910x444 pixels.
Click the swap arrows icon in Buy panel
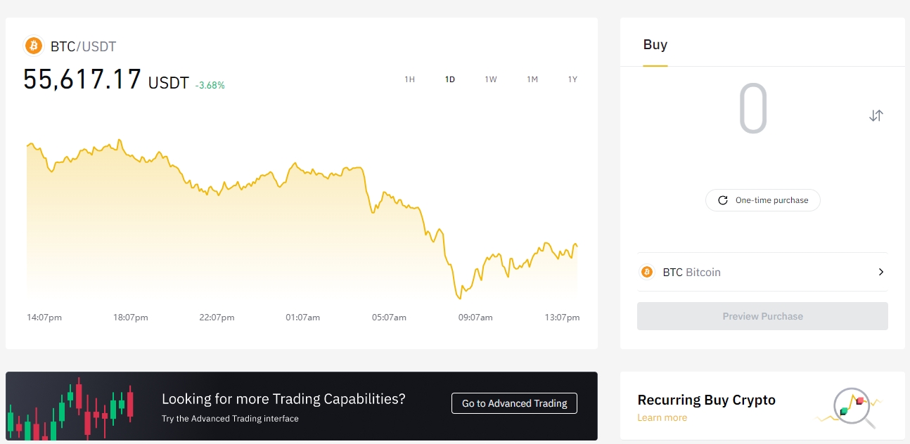(876, 116)
